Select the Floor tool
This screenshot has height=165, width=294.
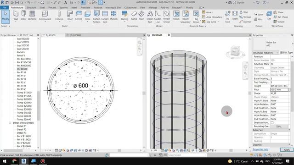[87, 16]
